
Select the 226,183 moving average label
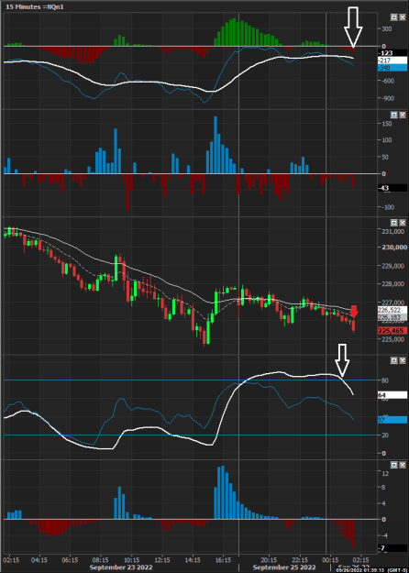point(392,317)
